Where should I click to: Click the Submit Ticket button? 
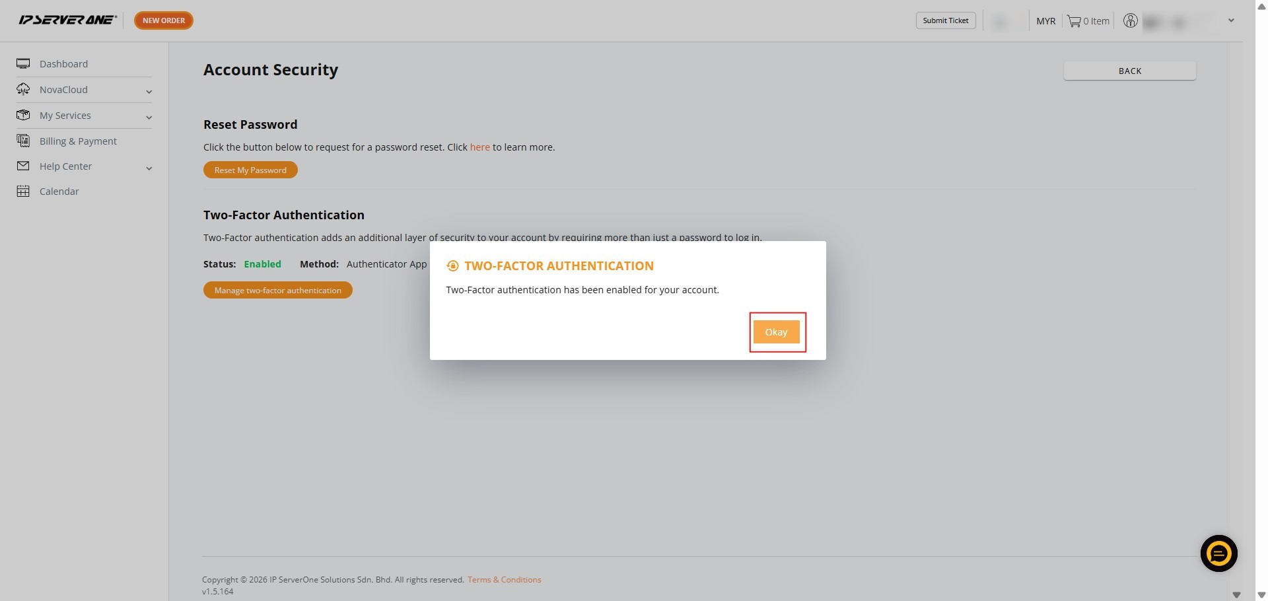click(945, 20)
